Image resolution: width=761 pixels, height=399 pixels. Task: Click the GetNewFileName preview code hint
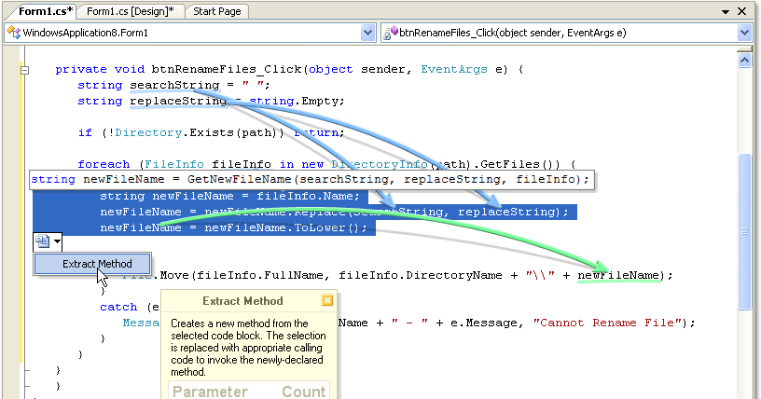pyautogui.click(x=308, y=179)
